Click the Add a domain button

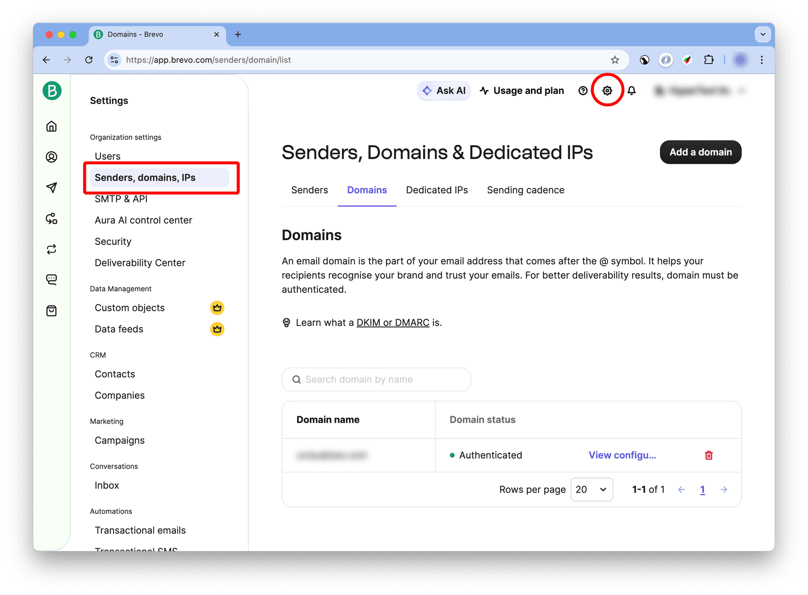pos(700,152)
